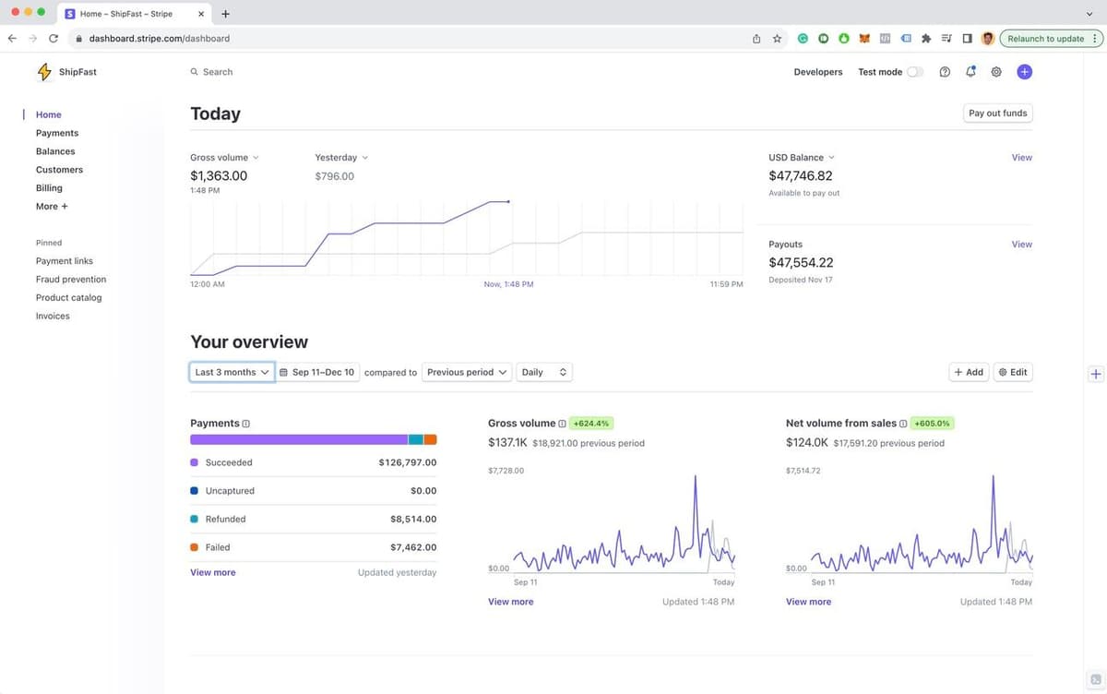
Task: Expand the Previous period dropdown
Action: click(x=467, y=372)
